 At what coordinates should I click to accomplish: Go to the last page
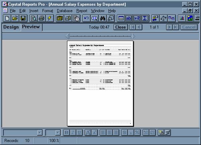[176, 27]
